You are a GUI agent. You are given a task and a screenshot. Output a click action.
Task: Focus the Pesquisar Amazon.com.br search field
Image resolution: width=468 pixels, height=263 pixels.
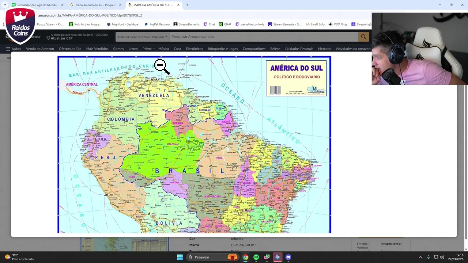(264, 37)
